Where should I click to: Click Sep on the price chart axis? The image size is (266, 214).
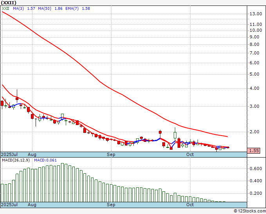111,154
